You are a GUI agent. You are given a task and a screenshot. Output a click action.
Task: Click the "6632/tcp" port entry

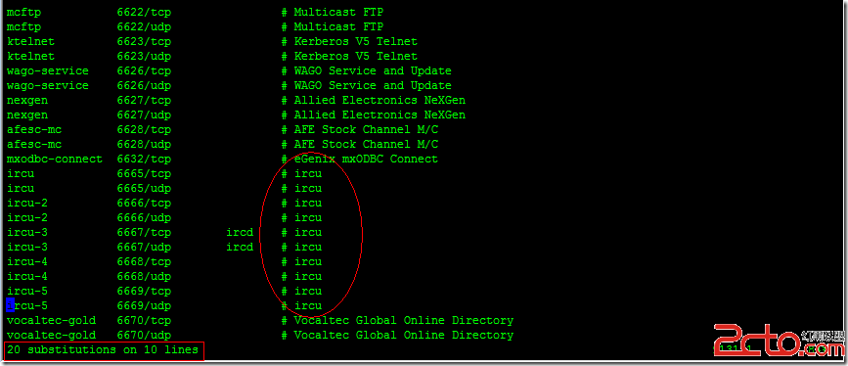pos(144,160)
